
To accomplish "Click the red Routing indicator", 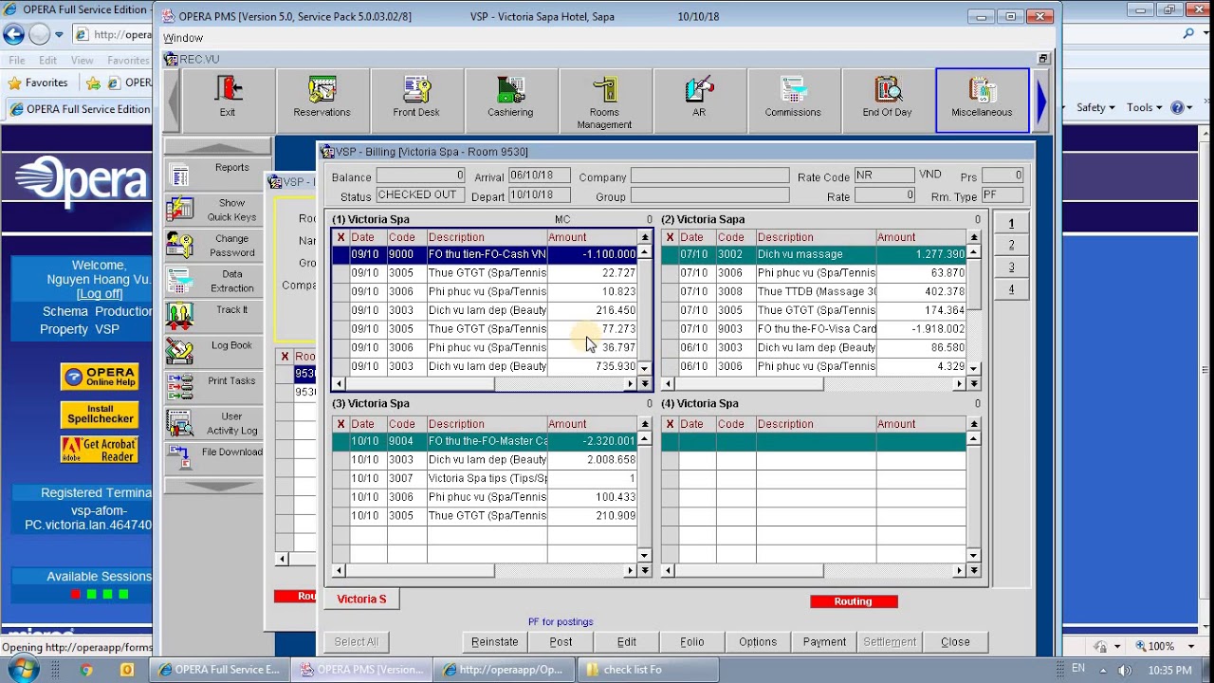I will [853, 601].
